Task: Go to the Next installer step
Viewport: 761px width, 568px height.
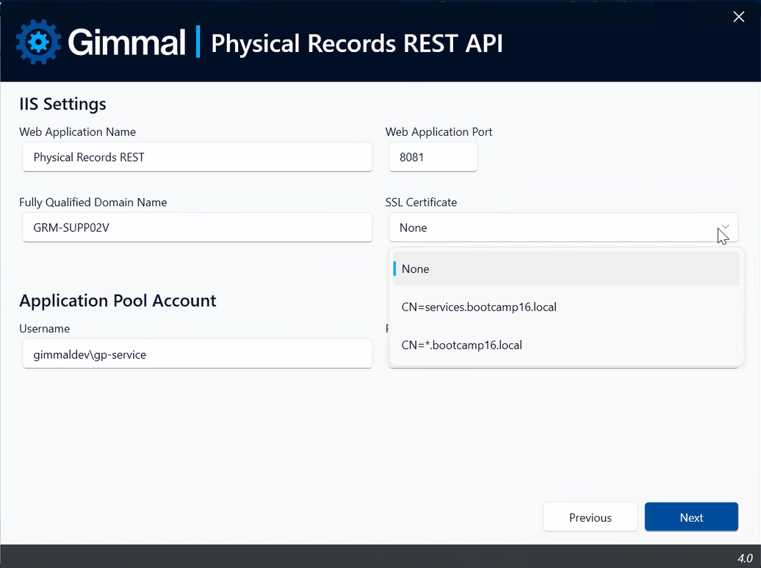Action: (691, 517)
